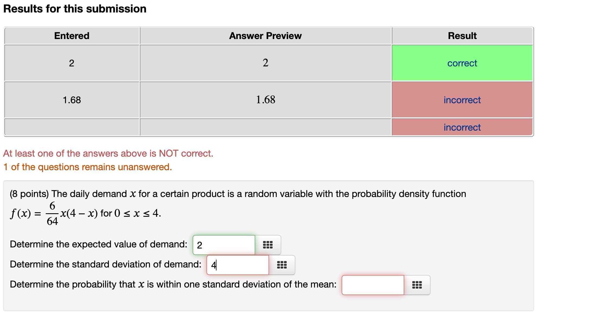The image size is (595, 323).
Task: Click the warning text about unanswered questions
Action: [x=87, y=167]
